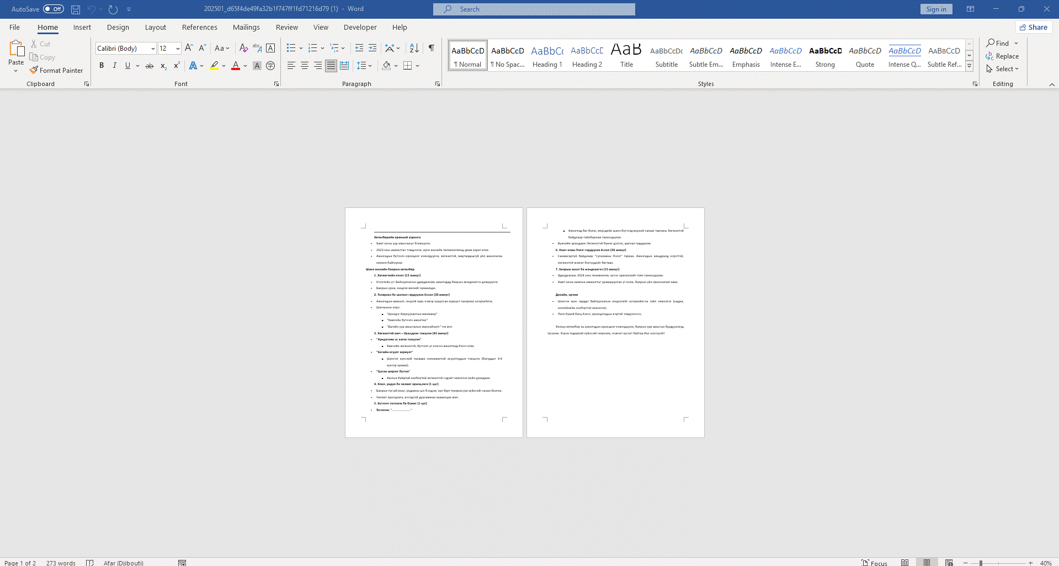
Task: Apply superscript formatting
Action: pos(177,66)
